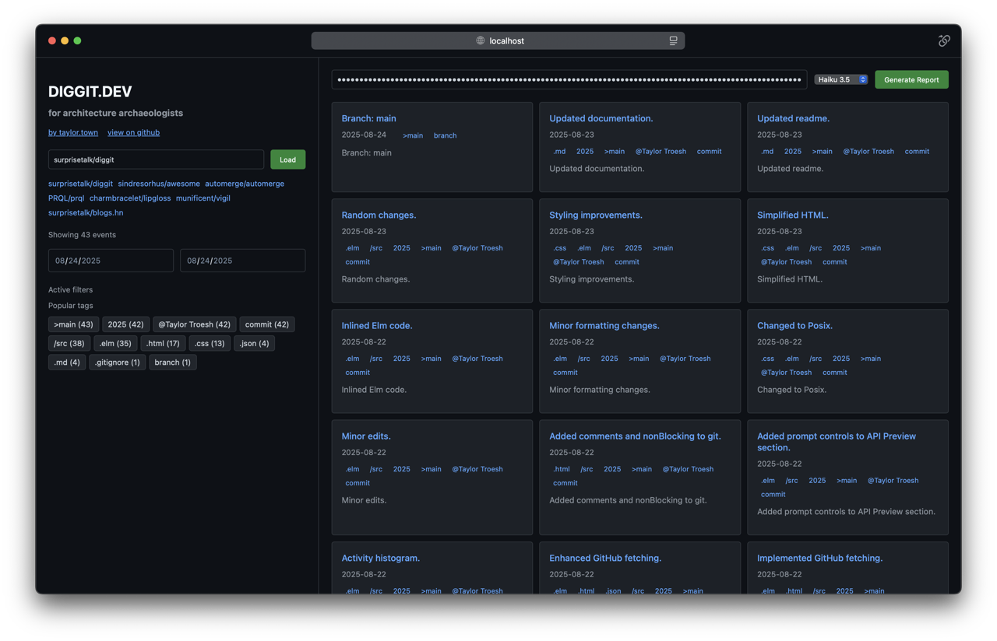Screen dimensions: 997x641
Task: Open the 'by taylor.town' link
Action: click(x=73, y=132)
